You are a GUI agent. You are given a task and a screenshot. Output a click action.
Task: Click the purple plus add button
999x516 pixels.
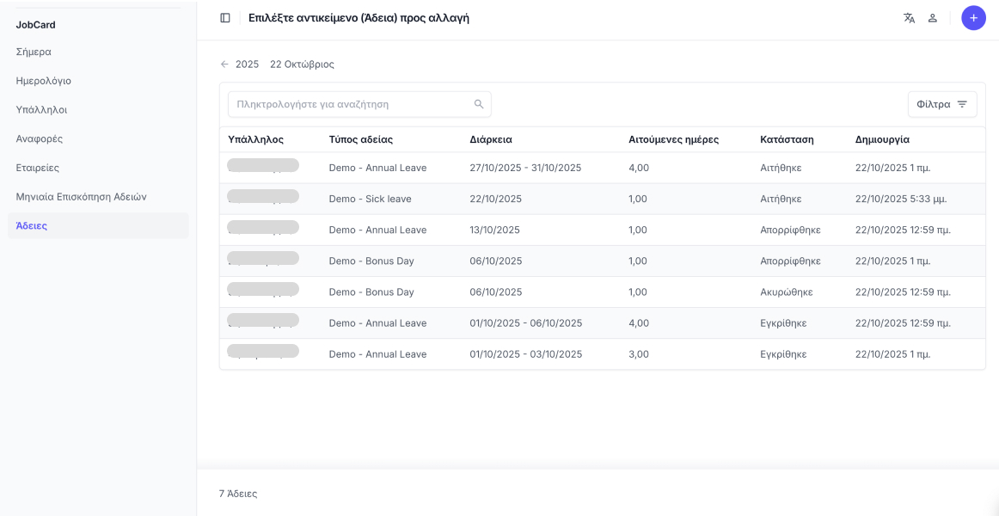tap(973, 18)
